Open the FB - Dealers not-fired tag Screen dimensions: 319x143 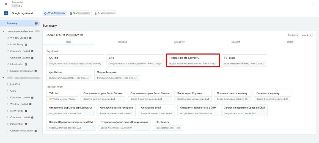coord(168,125)
